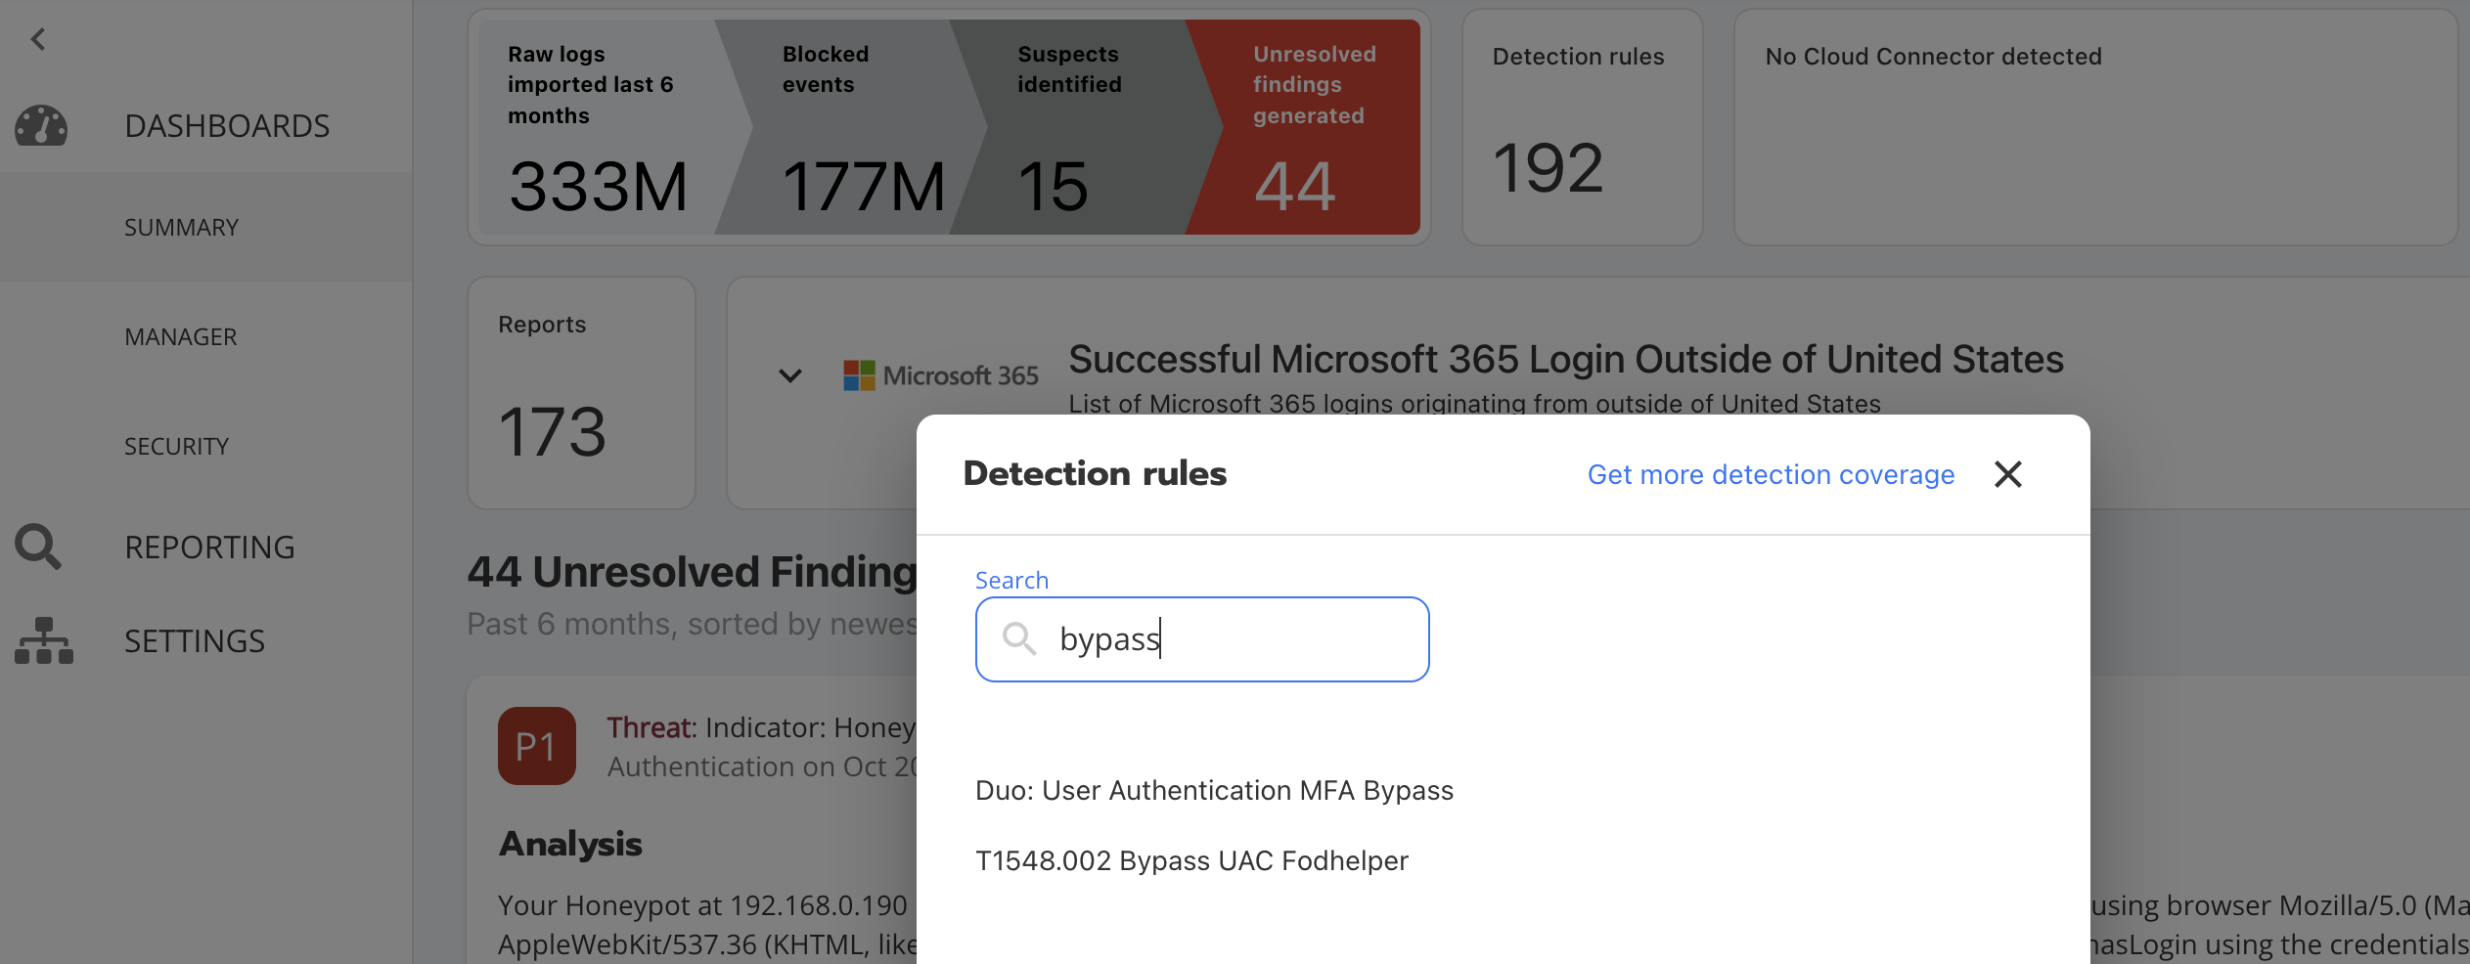
Task: Close the Detection rules dialog
Action: click(x=2007, y=474)
